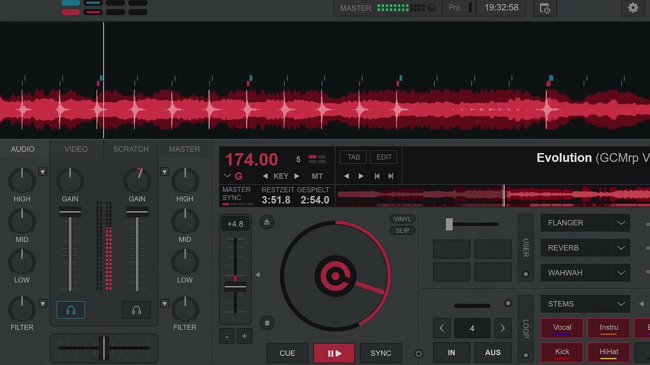Toggle SLIP mode
Screen dimensions: 650x365
[403, 231]
